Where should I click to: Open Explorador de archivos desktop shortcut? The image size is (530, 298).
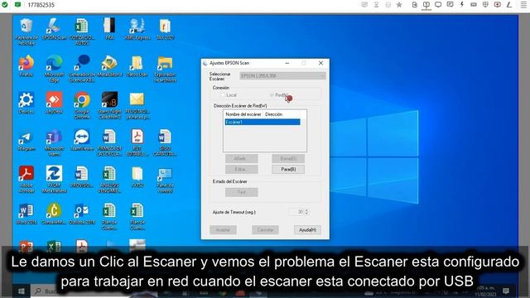(165, 69)
